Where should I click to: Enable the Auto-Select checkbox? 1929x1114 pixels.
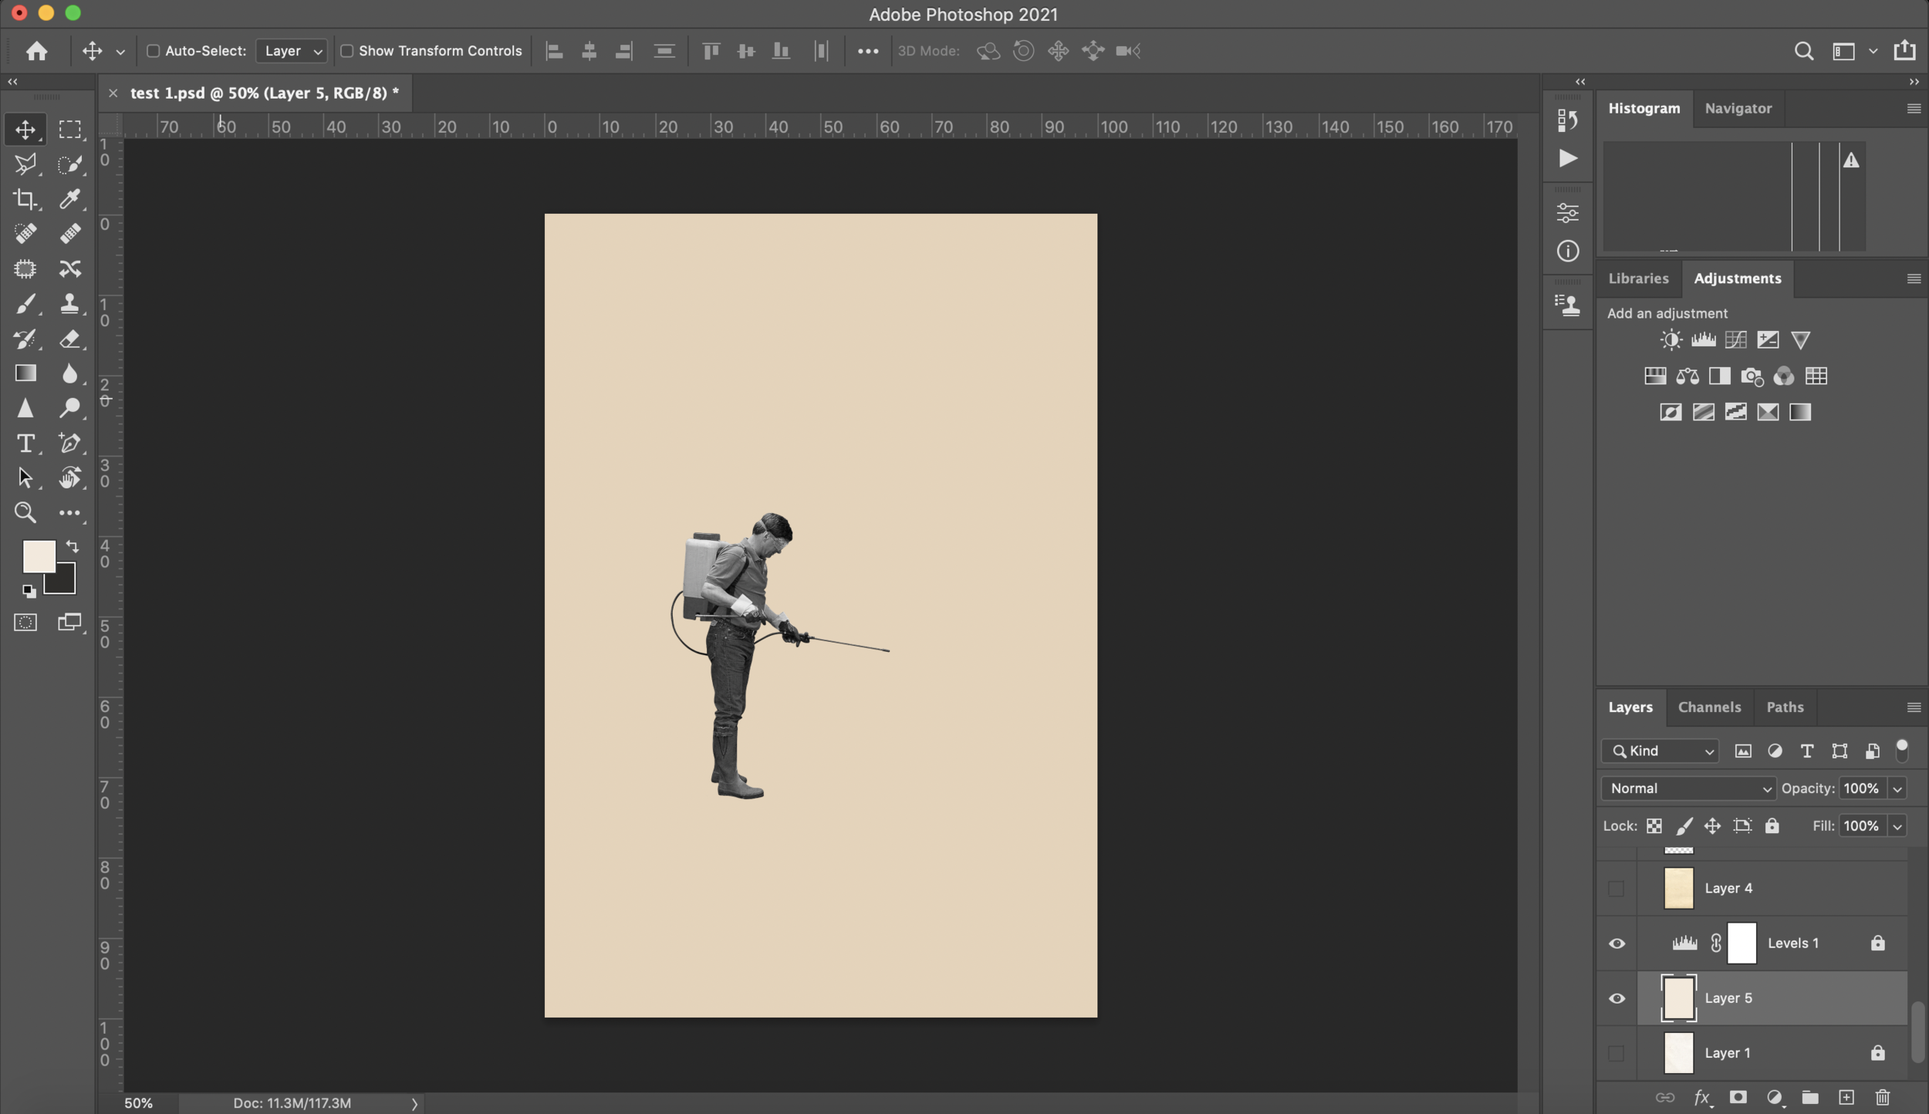point(153,51)
